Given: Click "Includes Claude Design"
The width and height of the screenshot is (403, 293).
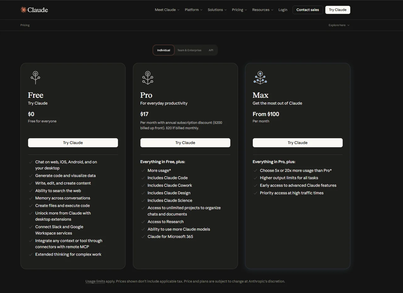Looking at the screenshot, I should click(169, 193).
